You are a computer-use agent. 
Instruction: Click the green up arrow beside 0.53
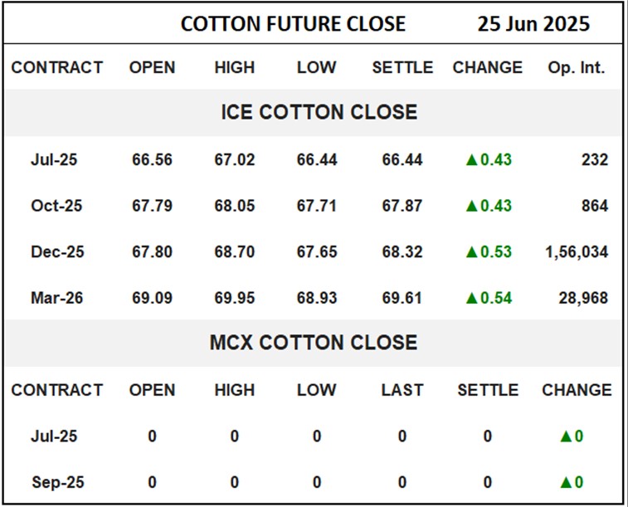point(472,252)
